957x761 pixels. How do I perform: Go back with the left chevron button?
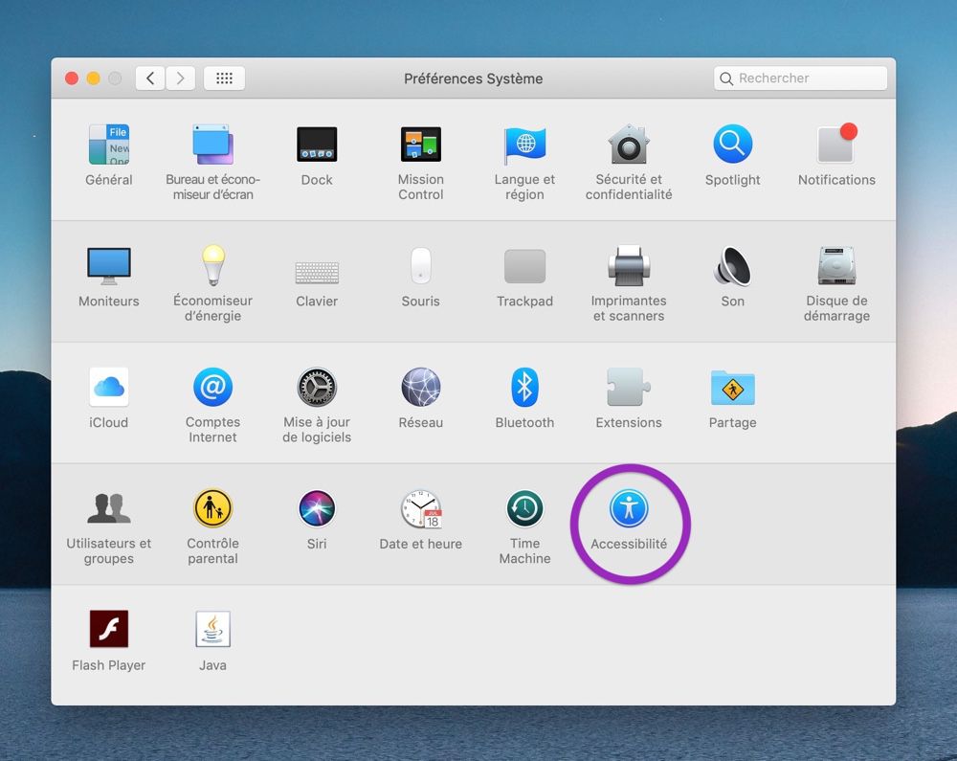[150, 78]
